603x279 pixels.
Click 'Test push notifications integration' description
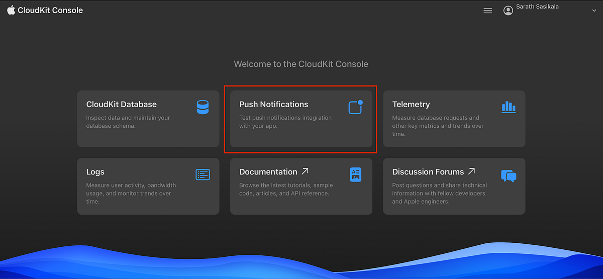tap(285, 122)
